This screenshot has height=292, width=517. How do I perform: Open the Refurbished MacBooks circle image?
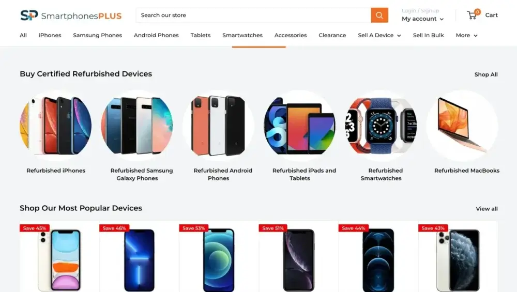click(x=462, y=126)
